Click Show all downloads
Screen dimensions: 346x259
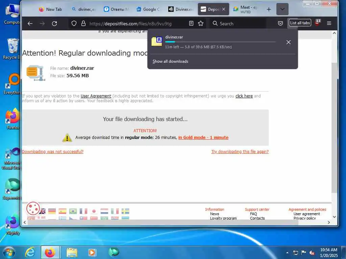click(x=170, y=61)
